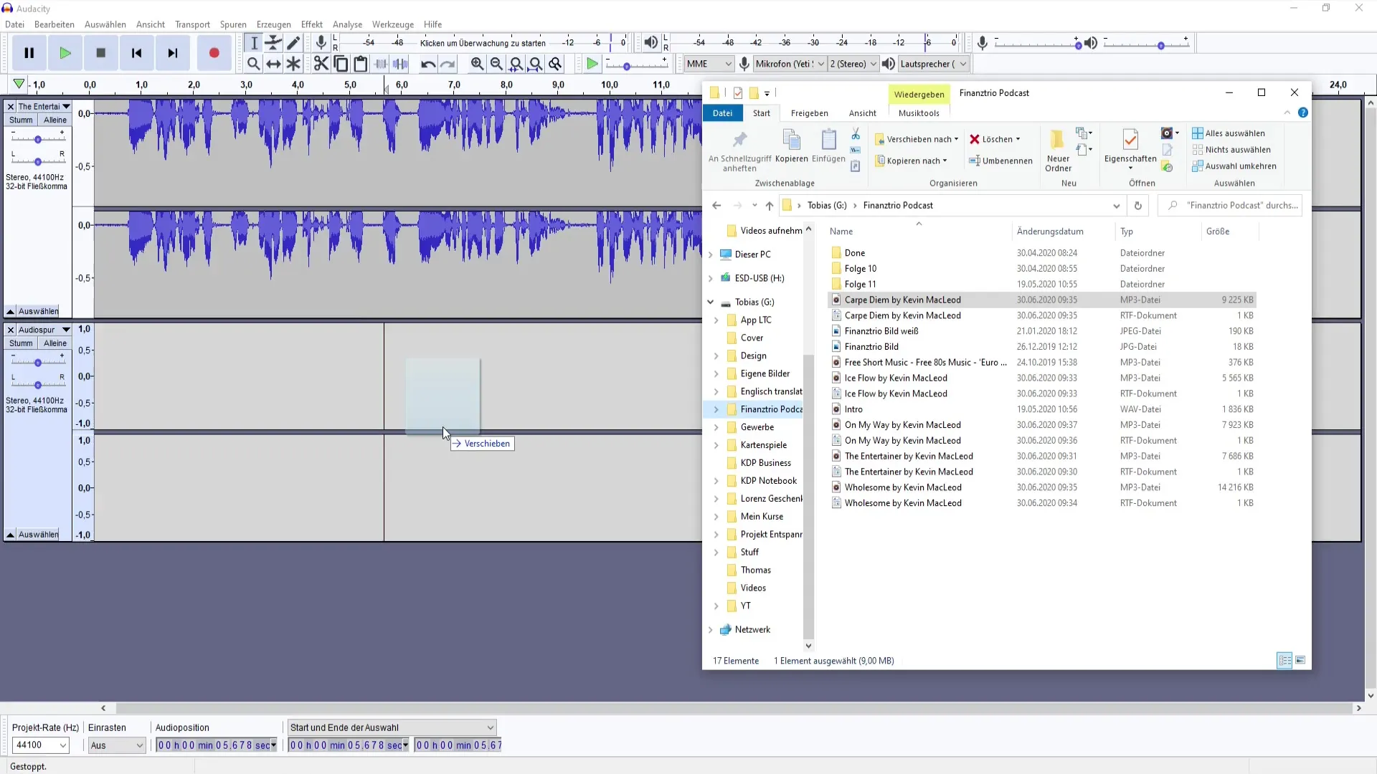Select the Multi-tool asterisk icon
The image size is (1377, 774).
click(293, 64)
